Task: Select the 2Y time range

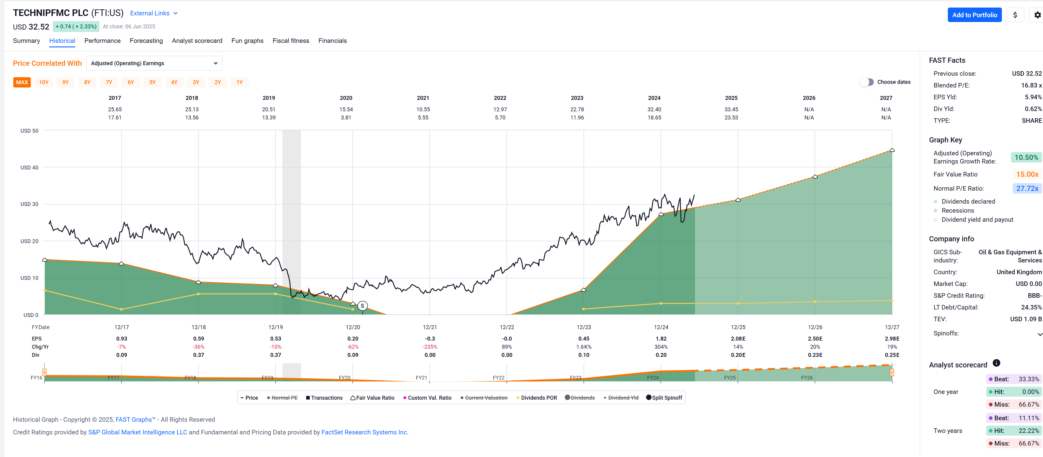Action: [218, 82]
